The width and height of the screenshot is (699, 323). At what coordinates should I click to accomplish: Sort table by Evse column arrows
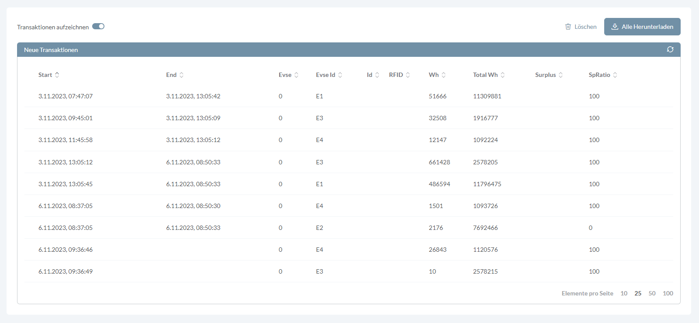[297, 75]
